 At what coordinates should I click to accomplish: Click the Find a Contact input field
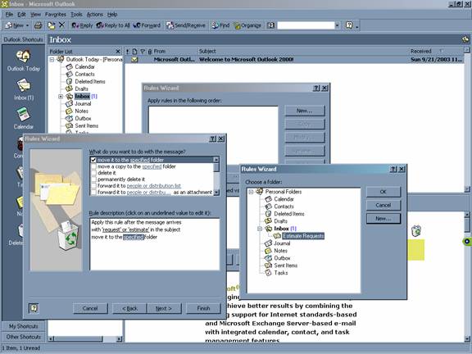click(x=306, y=25)
